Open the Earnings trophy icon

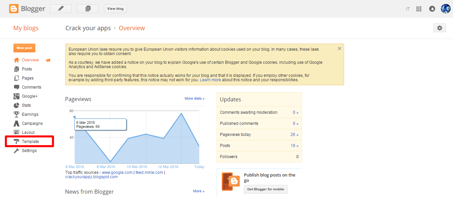click(16, 114)
